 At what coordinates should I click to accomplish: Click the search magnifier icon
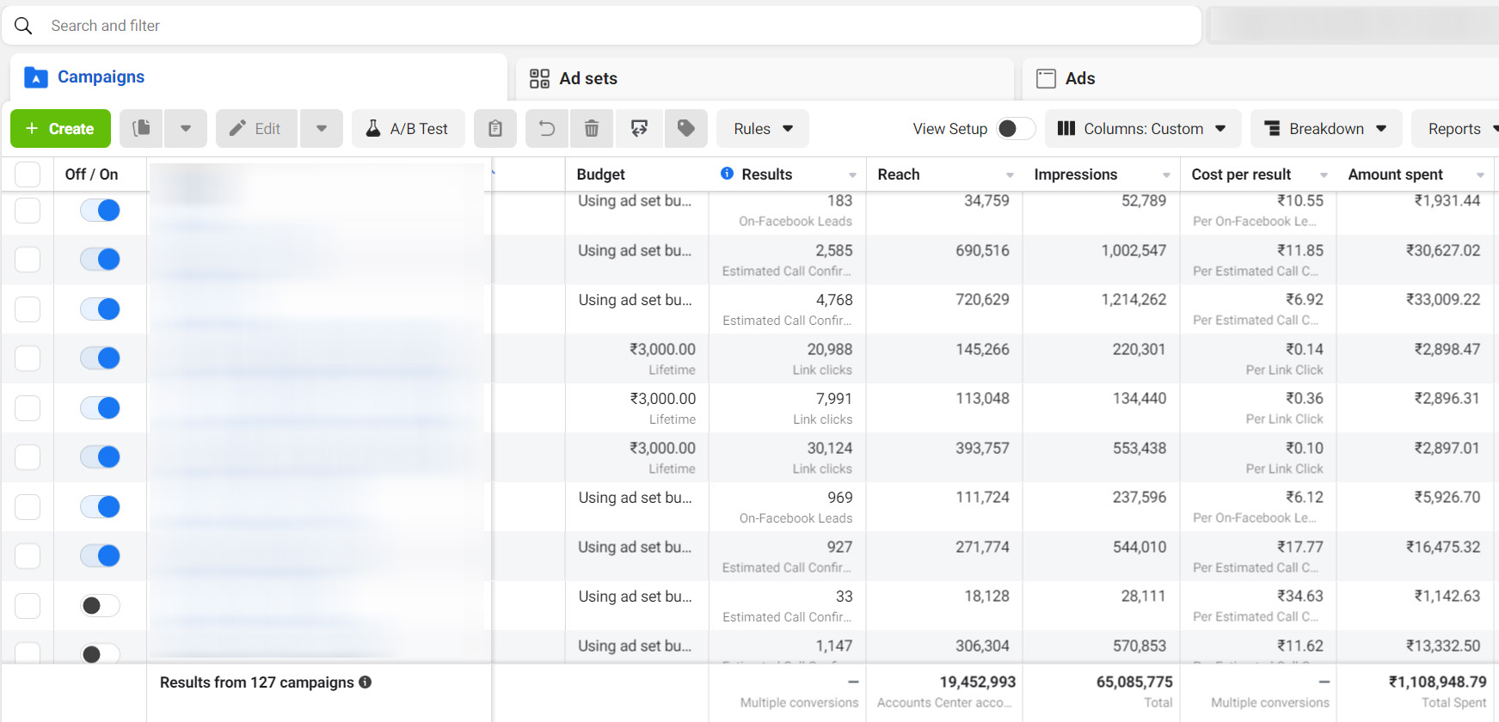(x=23, y=26)
